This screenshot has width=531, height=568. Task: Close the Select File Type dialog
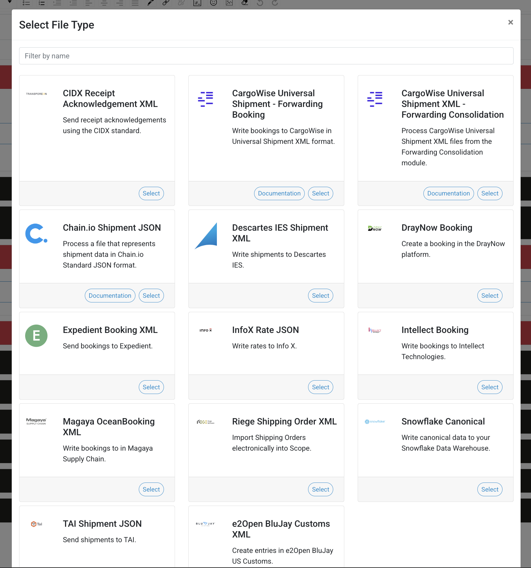point(511,22)
